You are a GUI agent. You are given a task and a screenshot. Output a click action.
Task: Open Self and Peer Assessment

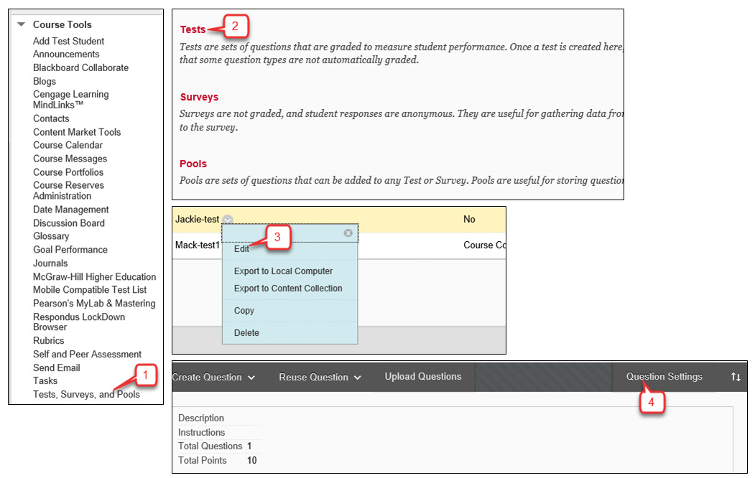point(87,355)
